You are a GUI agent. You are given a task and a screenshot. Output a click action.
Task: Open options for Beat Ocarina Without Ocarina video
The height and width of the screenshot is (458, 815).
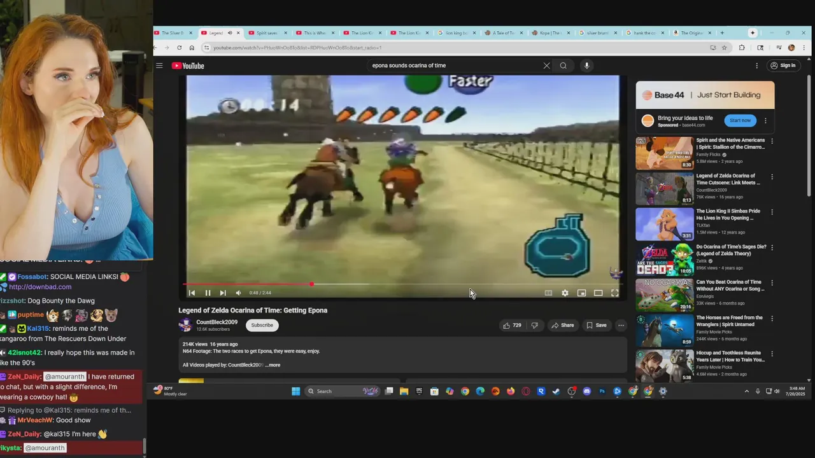pos(772,283)
